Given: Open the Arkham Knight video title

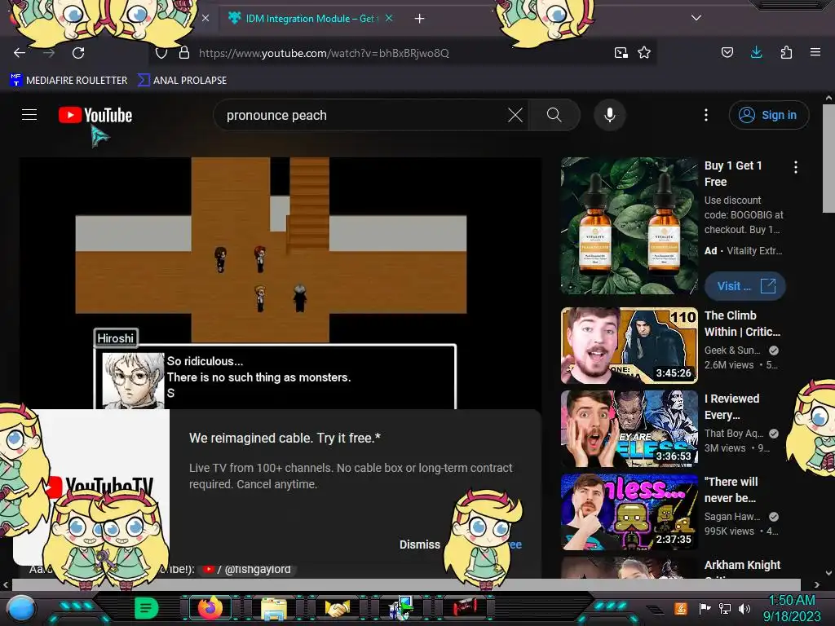Looking at the screenshot, I should coord(742,565).
